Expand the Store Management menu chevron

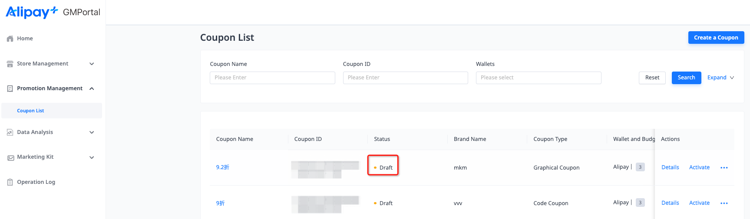pos(92,64)
